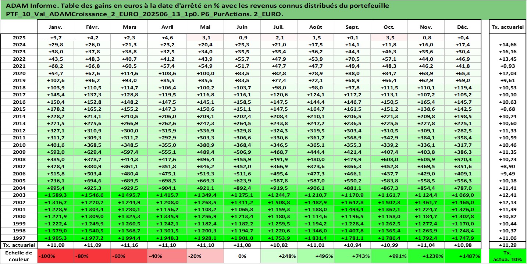Select the 'Avril' column header
Screen dimensions: 527x264
pos(167,27)
